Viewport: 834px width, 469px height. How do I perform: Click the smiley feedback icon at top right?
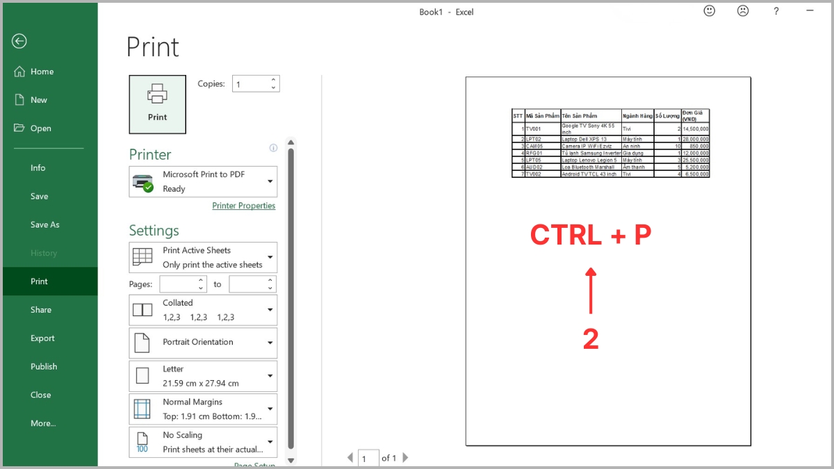click(708, 10)
